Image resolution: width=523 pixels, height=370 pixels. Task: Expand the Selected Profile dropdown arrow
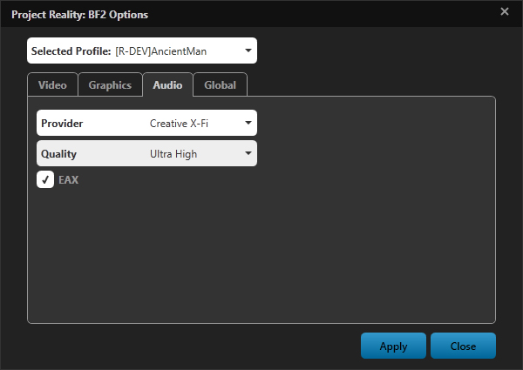[248, 51]
